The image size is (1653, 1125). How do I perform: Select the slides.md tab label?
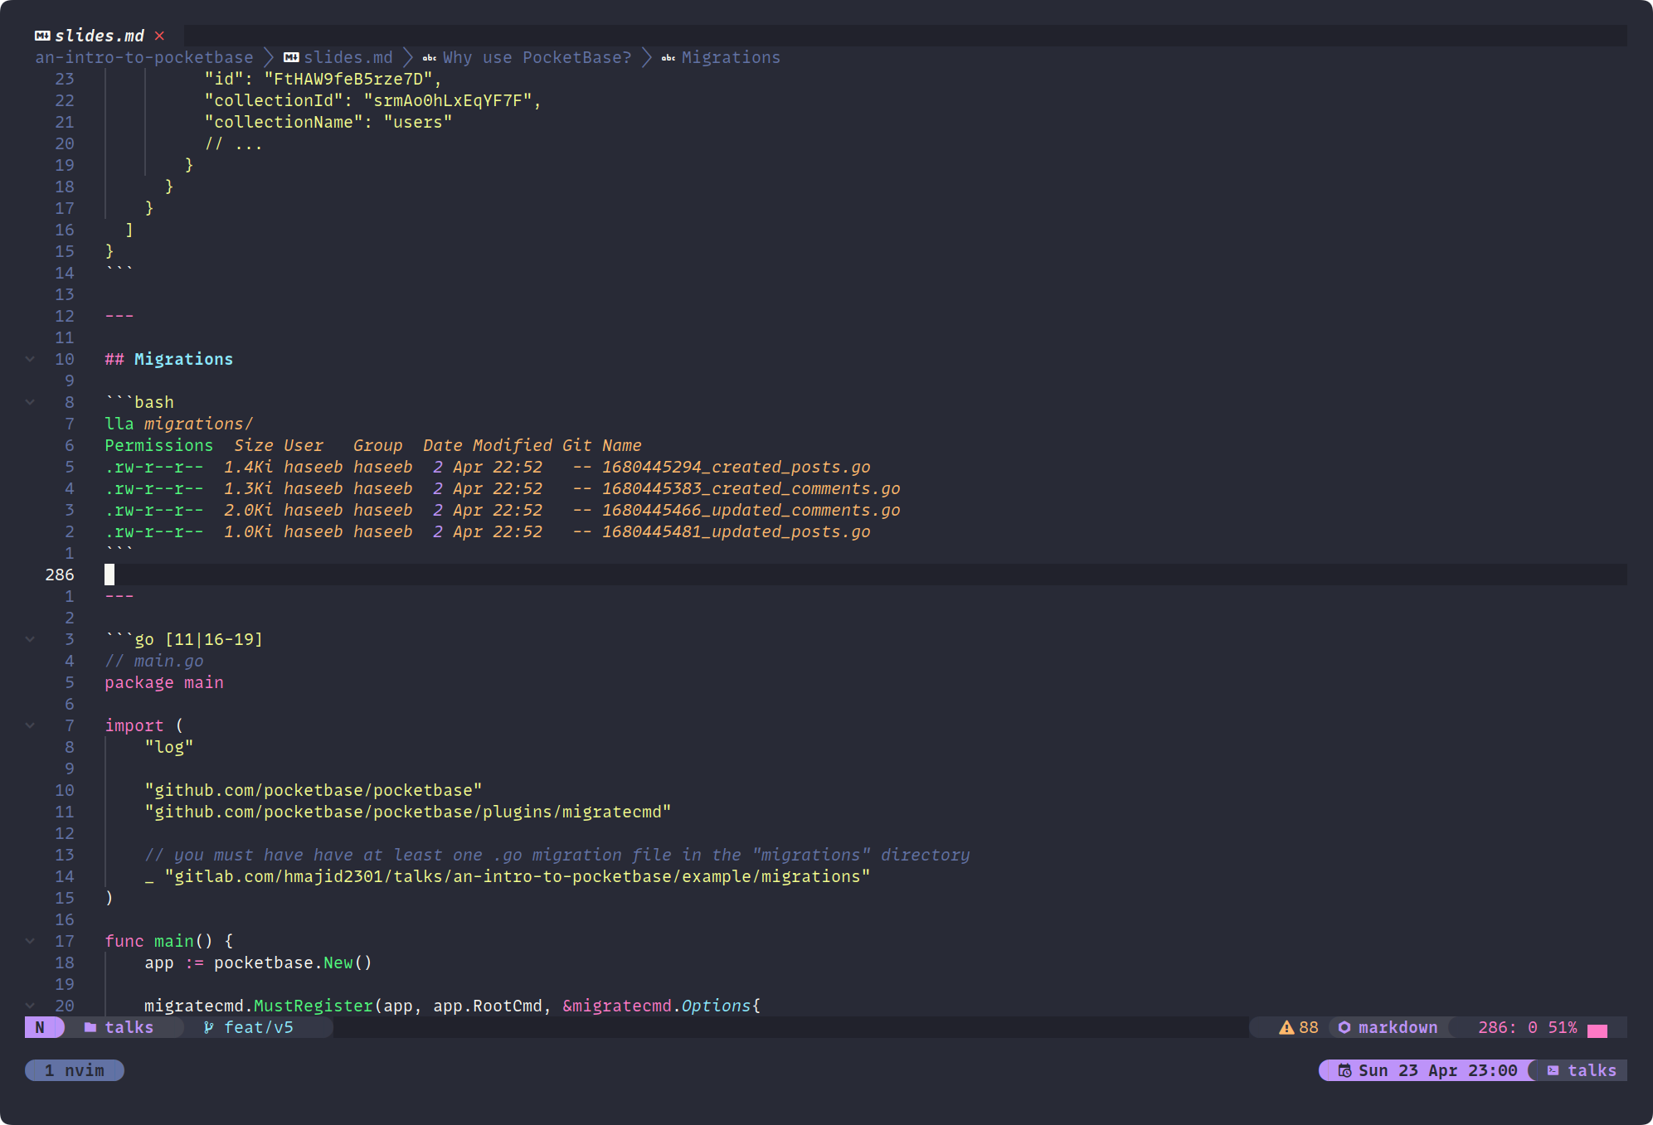pos(99,36)
